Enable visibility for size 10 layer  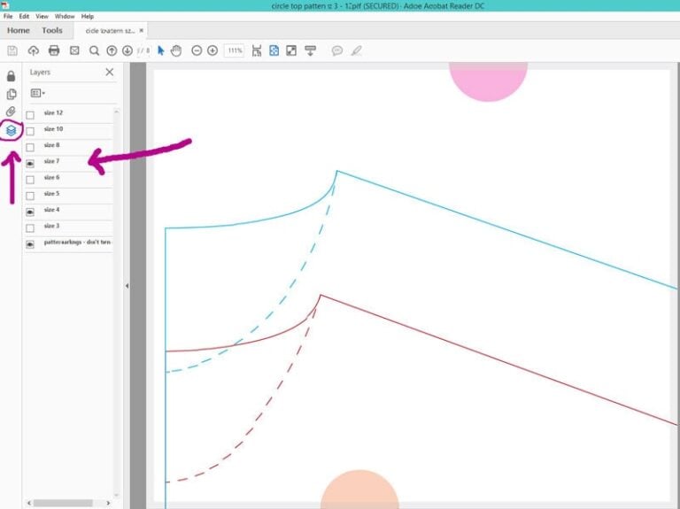click(30, 131)
